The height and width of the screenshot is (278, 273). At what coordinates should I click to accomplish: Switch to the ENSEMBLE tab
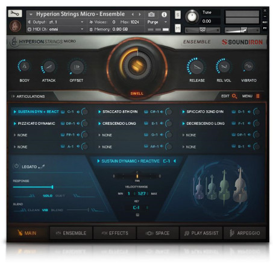(71, 233)
